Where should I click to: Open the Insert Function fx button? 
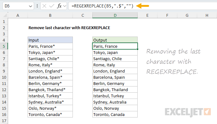pyautogui.click(x=59, y=6)
